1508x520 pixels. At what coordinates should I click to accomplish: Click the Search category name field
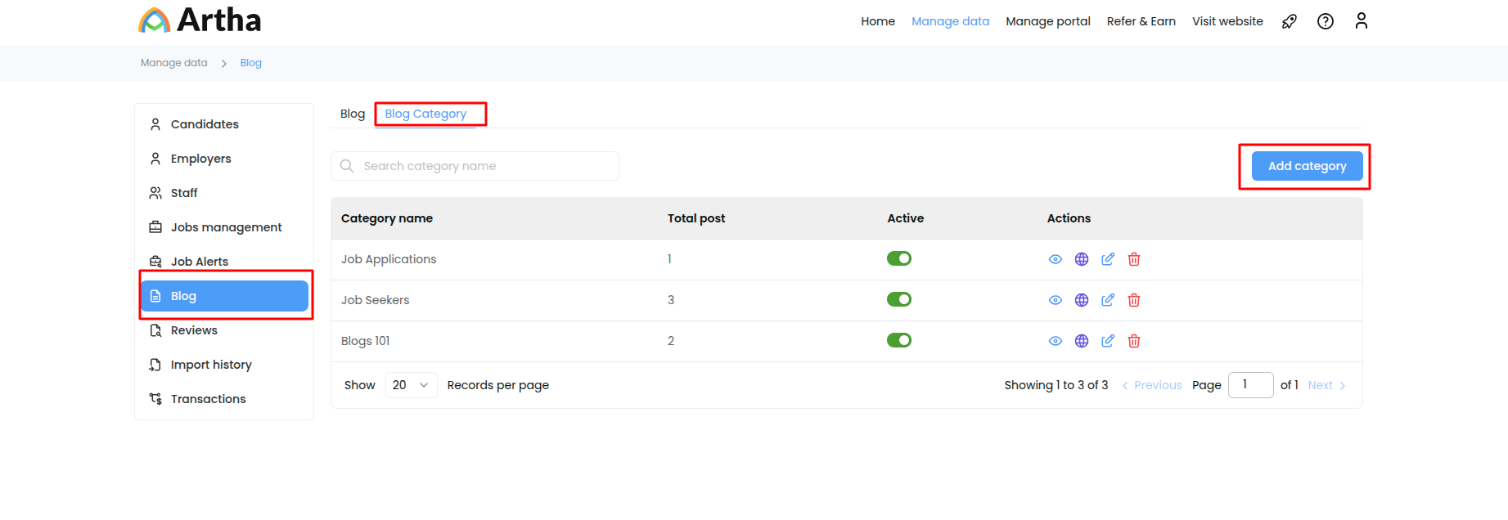[483, 166]
